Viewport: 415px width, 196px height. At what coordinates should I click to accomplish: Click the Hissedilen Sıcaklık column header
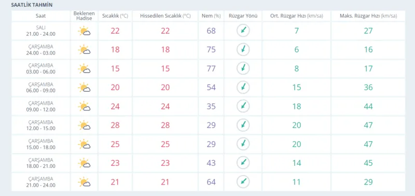(165, 16)
